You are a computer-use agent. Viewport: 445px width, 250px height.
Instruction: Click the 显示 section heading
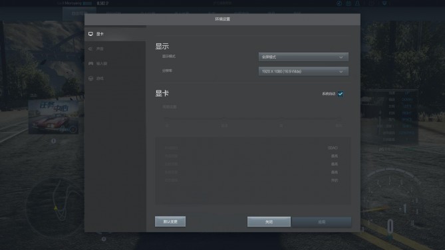point(162,47)
